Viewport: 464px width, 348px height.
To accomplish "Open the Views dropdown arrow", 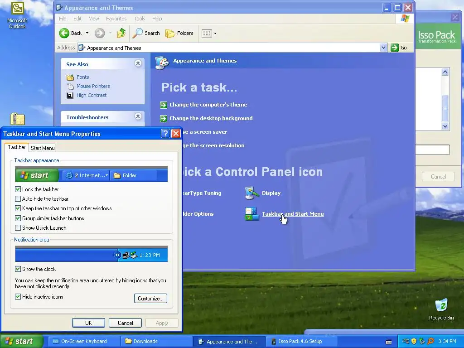I will pyautogui.click(x=215, y=34).
